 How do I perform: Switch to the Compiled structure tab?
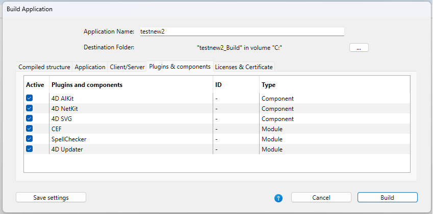coord(44,67)
